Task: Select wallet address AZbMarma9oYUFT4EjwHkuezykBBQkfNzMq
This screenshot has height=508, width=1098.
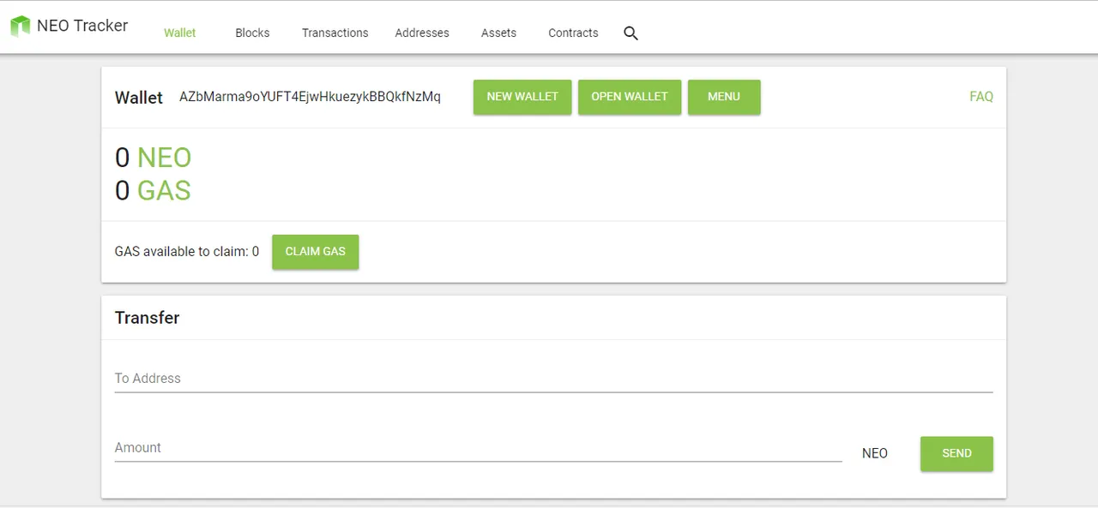Action: 310,97
